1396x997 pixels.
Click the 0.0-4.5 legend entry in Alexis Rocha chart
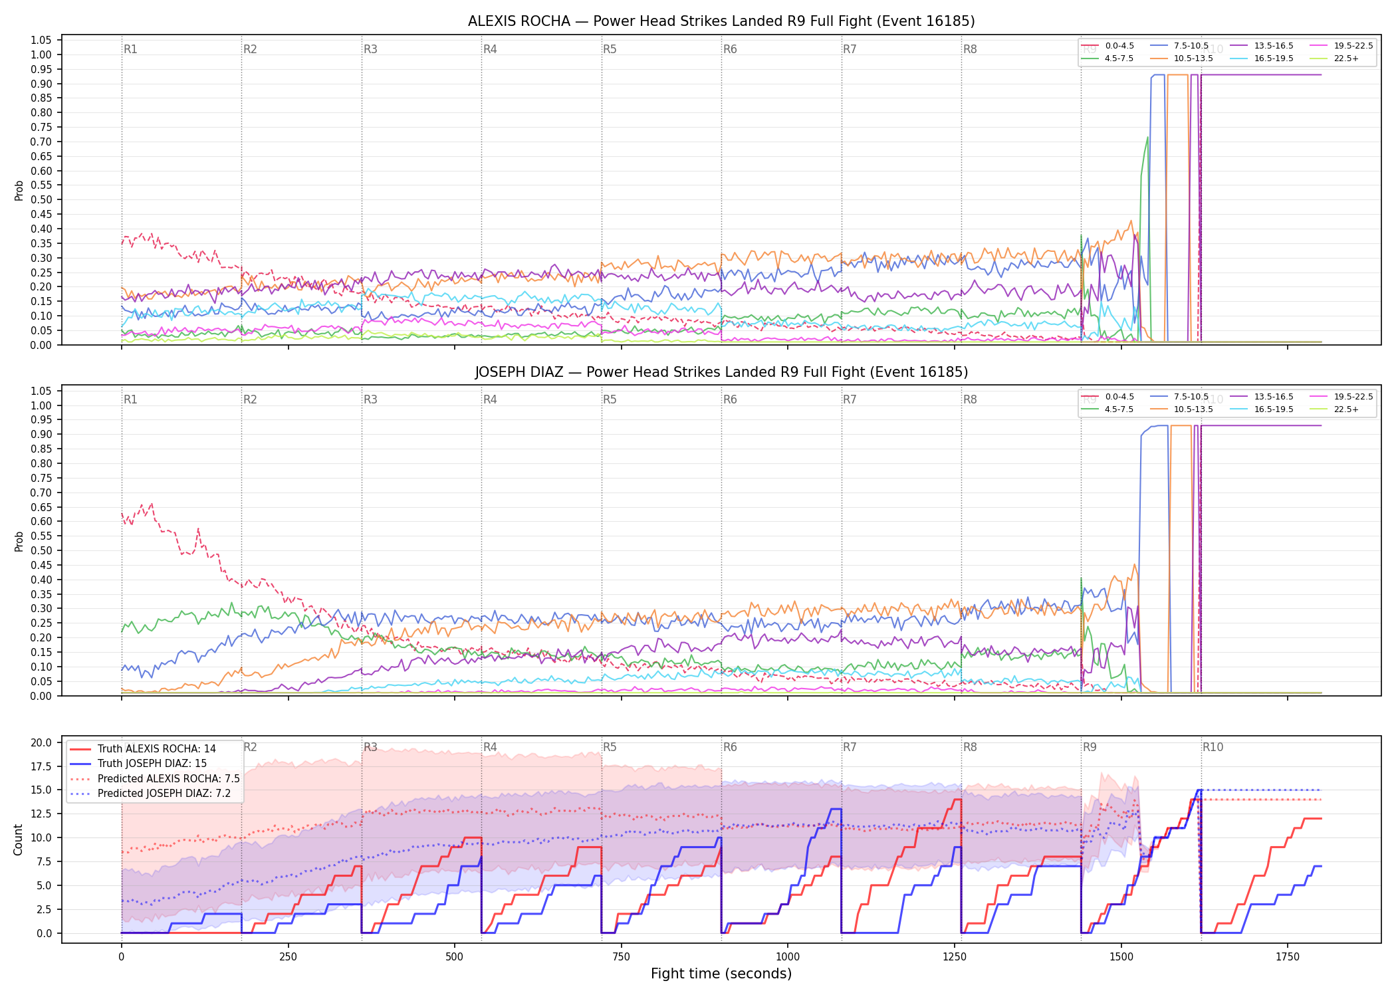(1108, 46)
